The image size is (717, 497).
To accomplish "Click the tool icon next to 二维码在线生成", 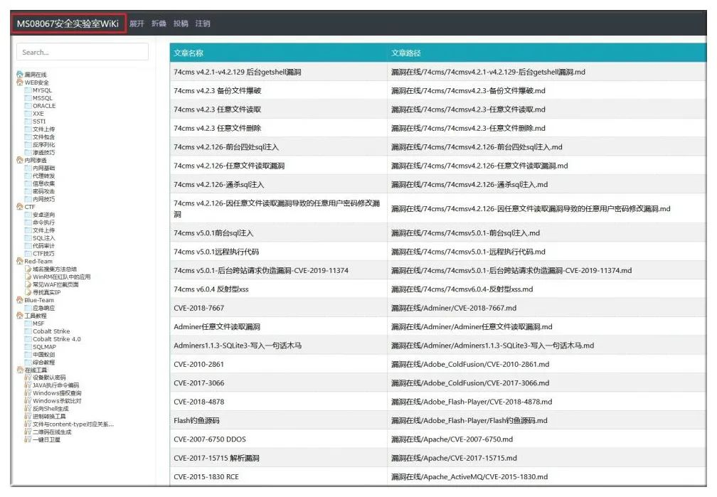I will (28, 432).
